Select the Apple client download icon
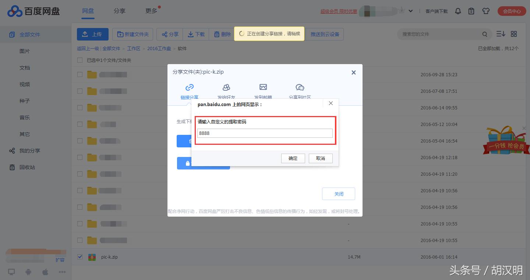The width and height of the screenshot is (530, 280). pos(45,272)
